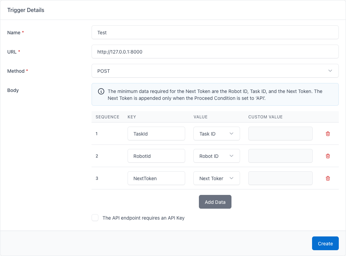The width and height of the screenshot is (346, 256).
Task: Click the TaskId key input field
Action: pos(156,133)
